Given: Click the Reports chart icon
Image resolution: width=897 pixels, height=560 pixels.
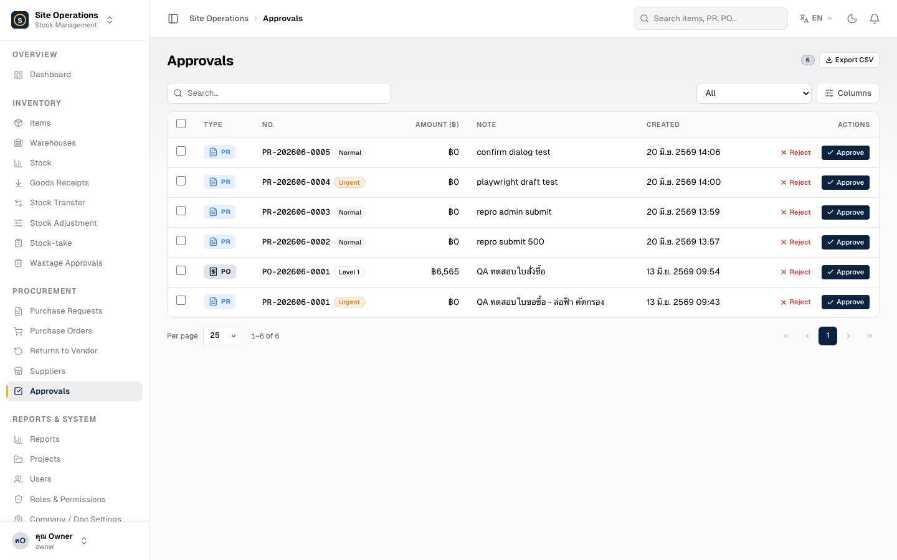Looking at the screenshot, I should 19,439.
